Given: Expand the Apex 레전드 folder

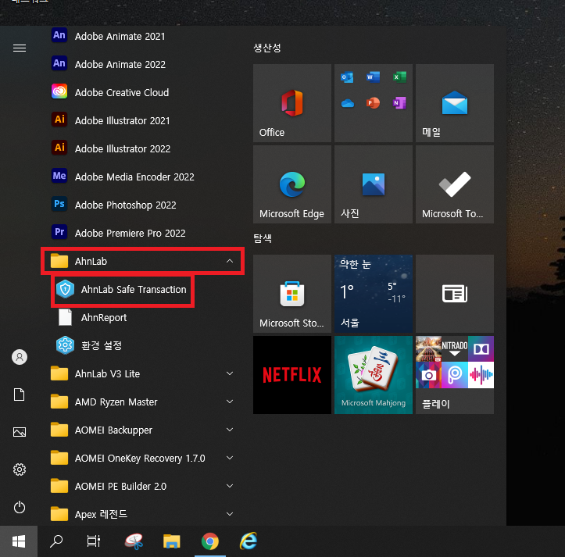Looking at the screenshot, I should pos(142,514).
